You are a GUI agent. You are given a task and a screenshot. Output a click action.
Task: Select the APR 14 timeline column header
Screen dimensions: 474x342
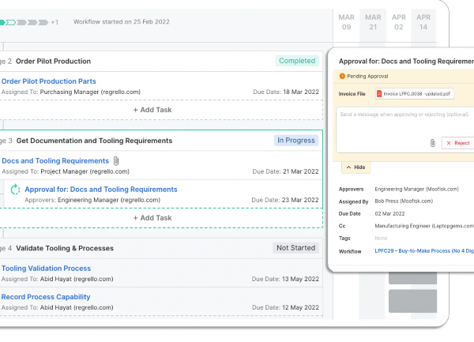(423, 22)
